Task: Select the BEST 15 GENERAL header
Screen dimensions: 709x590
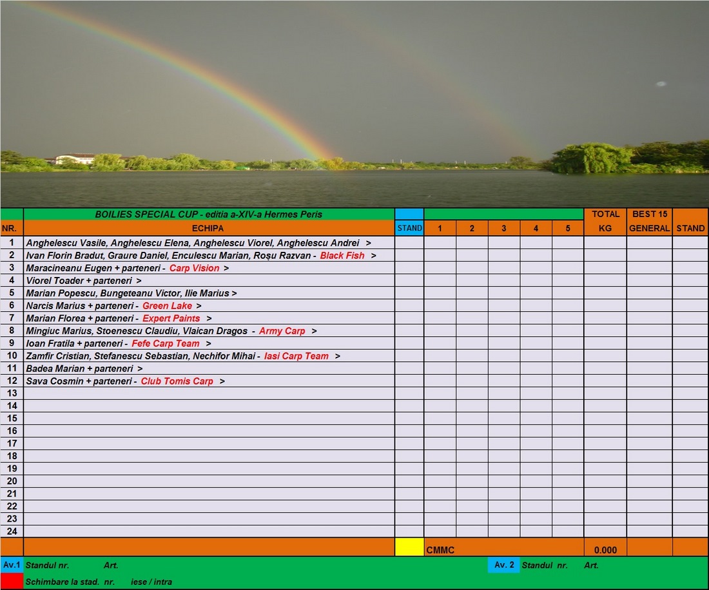Action: point(649,221)
